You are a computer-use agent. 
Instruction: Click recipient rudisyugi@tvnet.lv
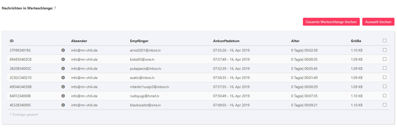pyautogui.click(x=145, y=96)
